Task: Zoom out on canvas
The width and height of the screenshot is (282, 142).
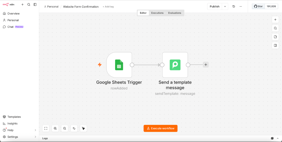Action: click(64, 128)
